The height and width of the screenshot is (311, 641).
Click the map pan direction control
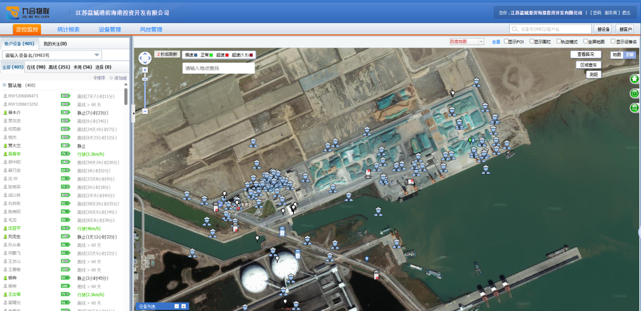[145, 58]
